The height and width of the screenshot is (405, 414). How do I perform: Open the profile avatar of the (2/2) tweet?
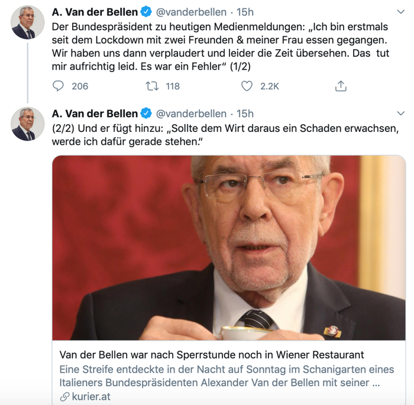pos(28,124)
